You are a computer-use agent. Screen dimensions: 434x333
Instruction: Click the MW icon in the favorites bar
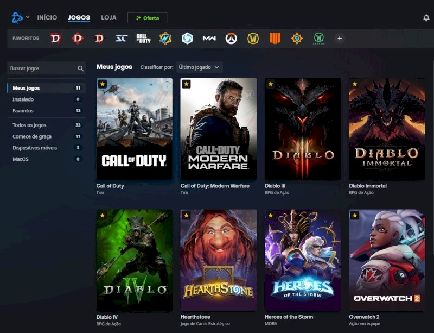click(209, 39)
